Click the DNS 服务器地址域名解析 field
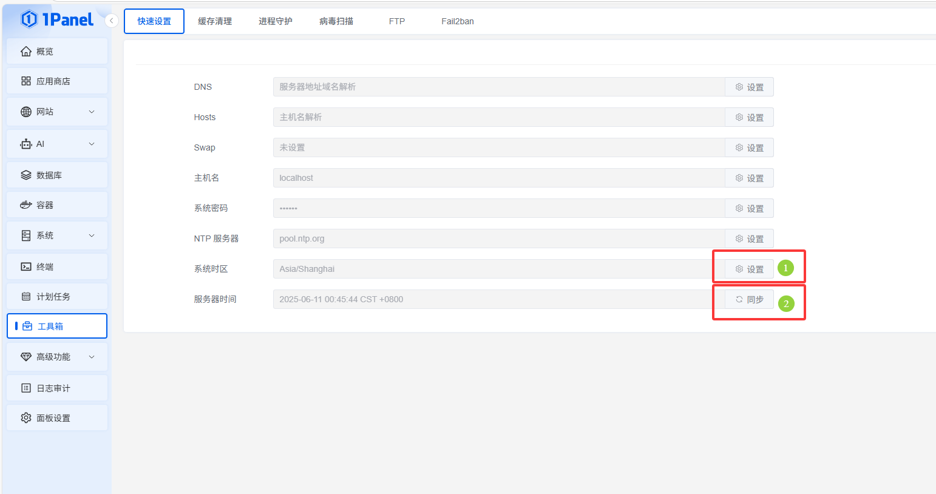 498,87
